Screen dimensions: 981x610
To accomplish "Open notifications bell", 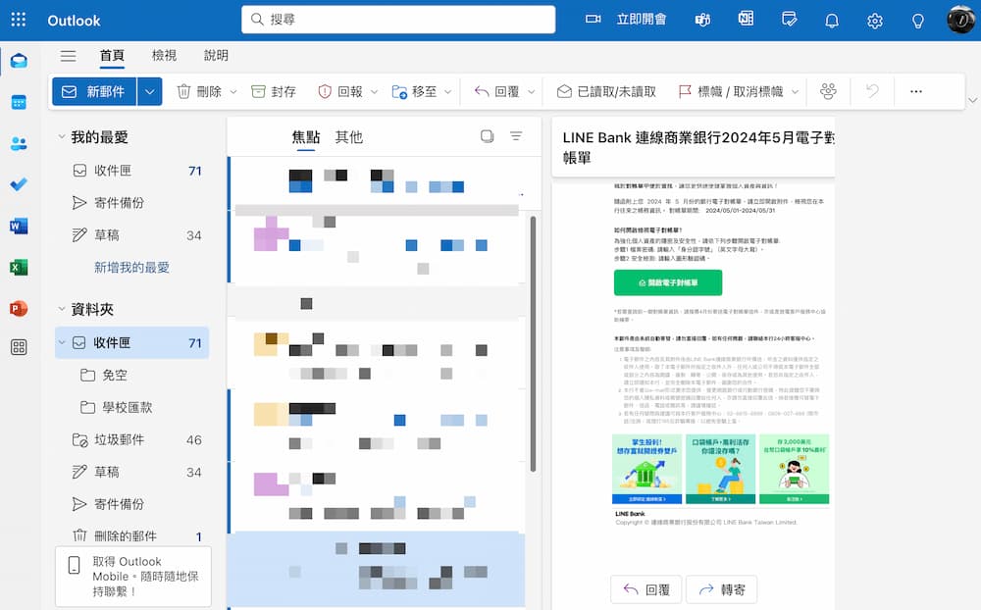I will [832, 21].
